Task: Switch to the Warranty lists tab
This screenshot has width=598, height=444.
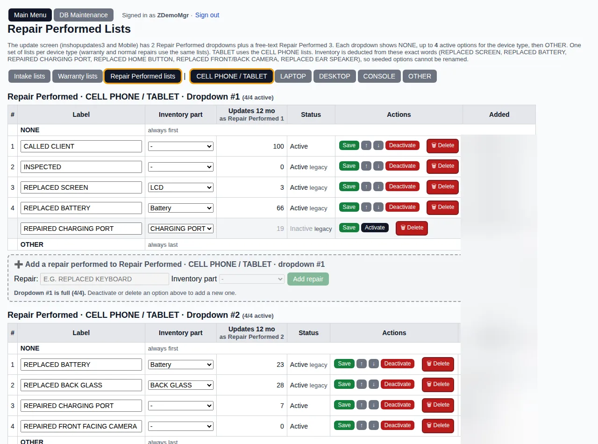Action: click(78, 76)
